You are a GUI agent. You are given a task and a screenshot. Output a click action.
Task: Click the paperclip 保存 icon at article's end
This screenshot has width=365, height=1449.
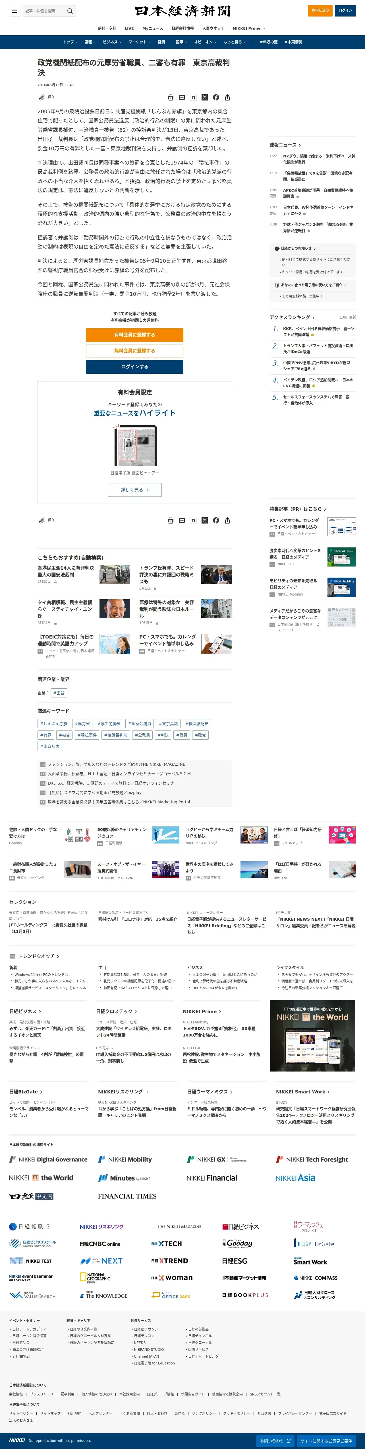coord(42,520)
